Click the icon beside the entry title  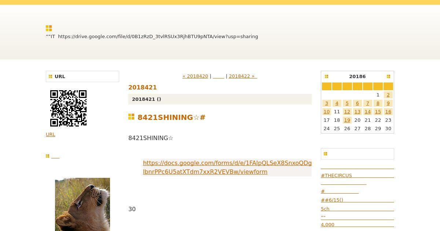pos(131,117)
